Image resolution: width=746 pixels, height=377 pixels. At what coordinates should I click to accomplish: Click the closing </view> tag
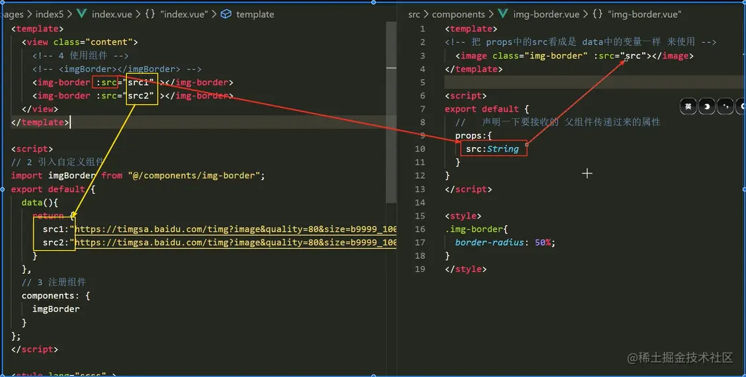tap(40, 109)
